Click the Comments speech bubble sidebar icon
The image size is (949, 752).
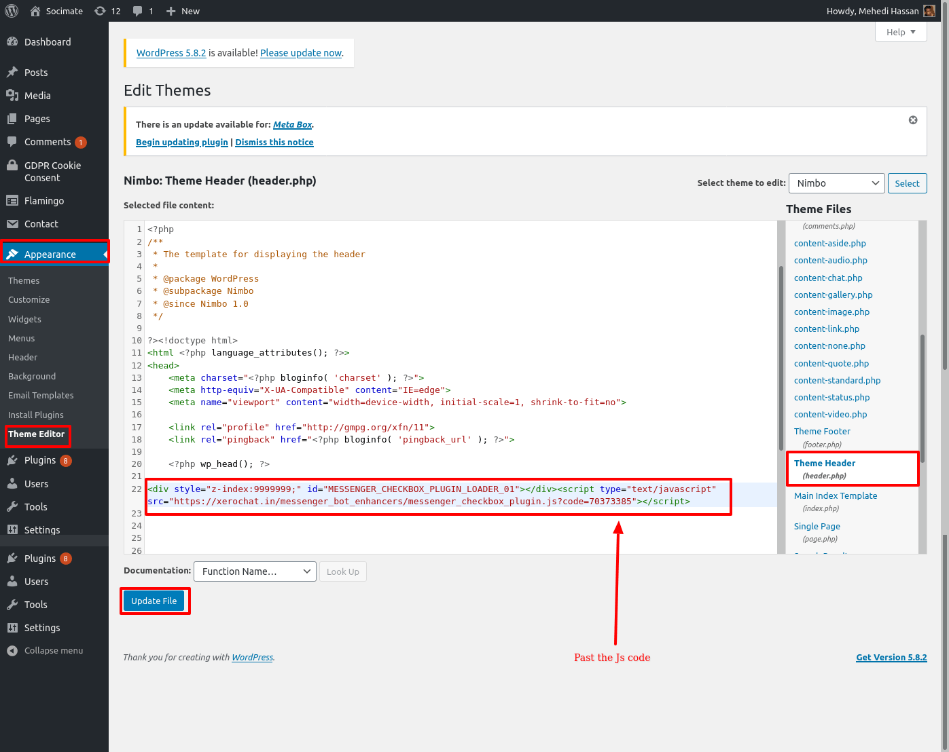click(x=12, y=141)
